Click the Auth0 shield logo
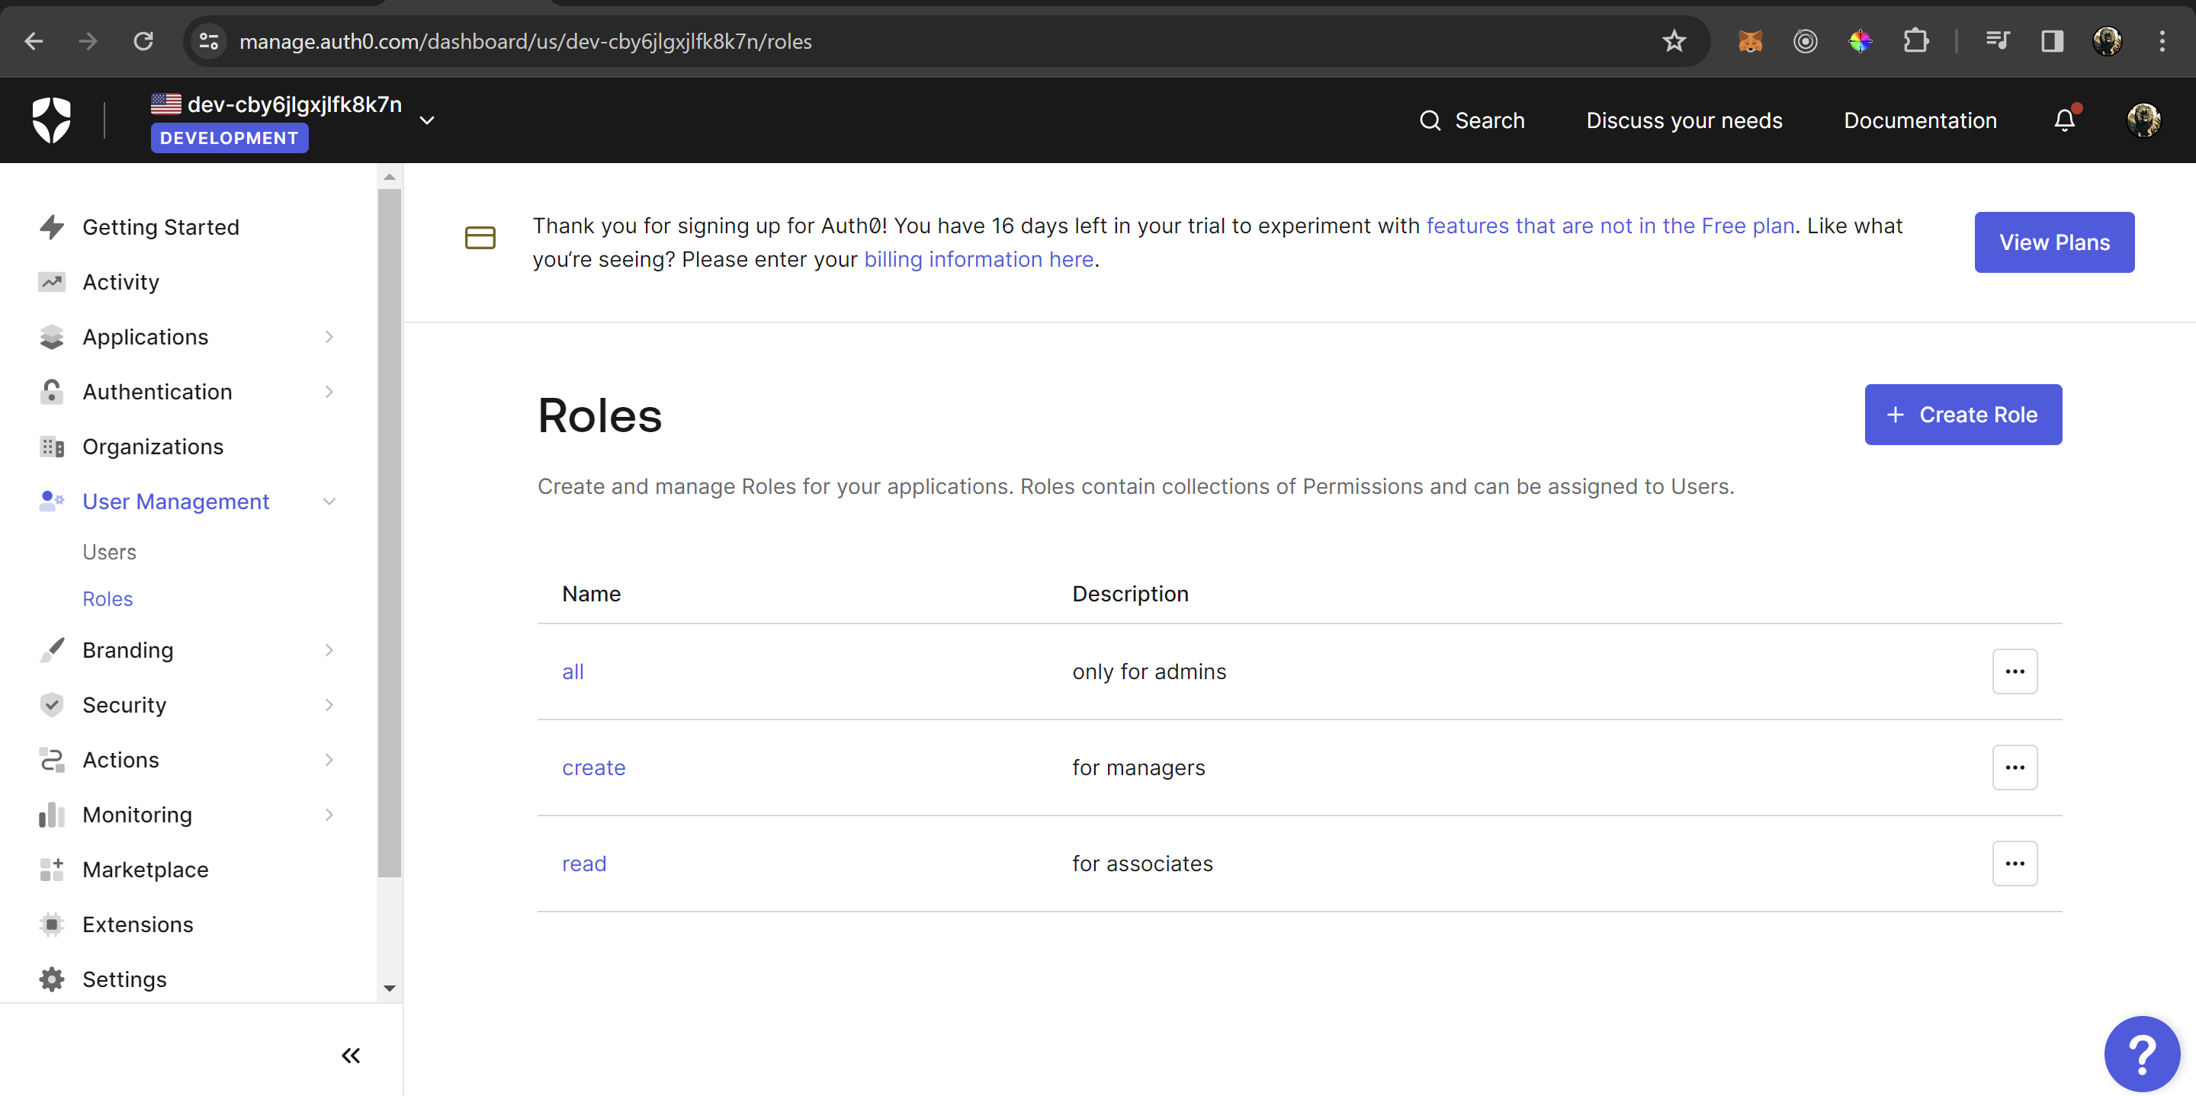The image size is (2196, 1096). pyautogui.click(x=51, y=120)
